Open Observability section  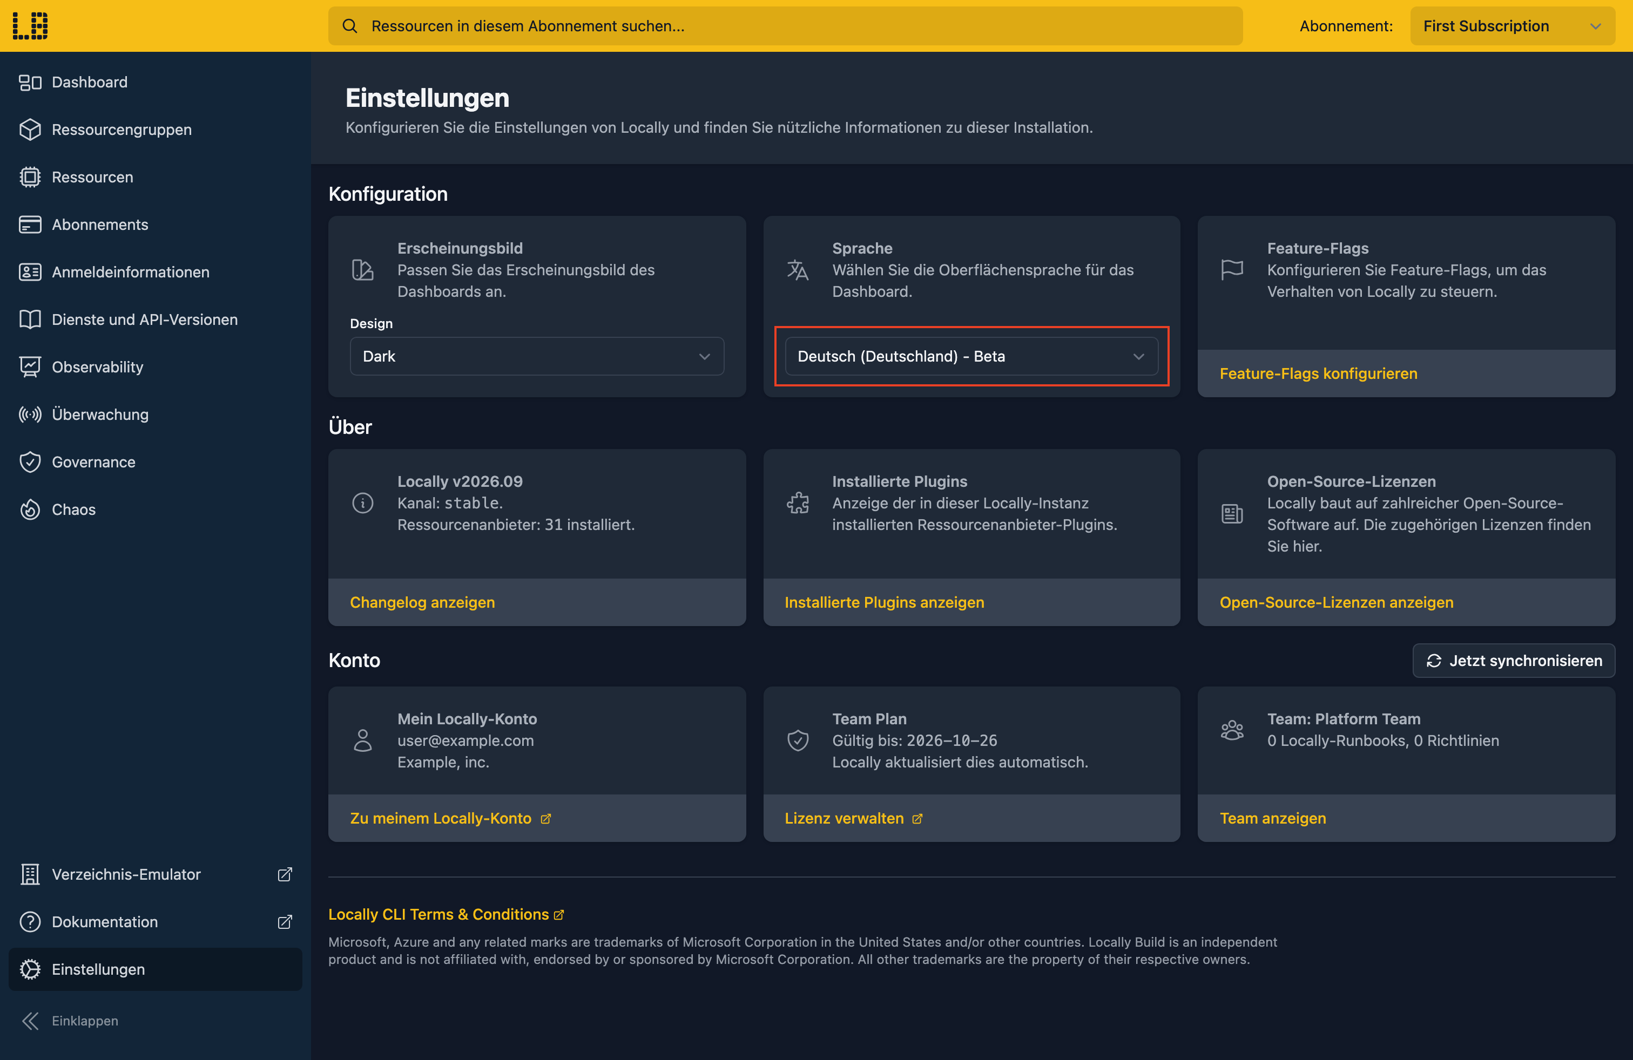tap(155, 367)
